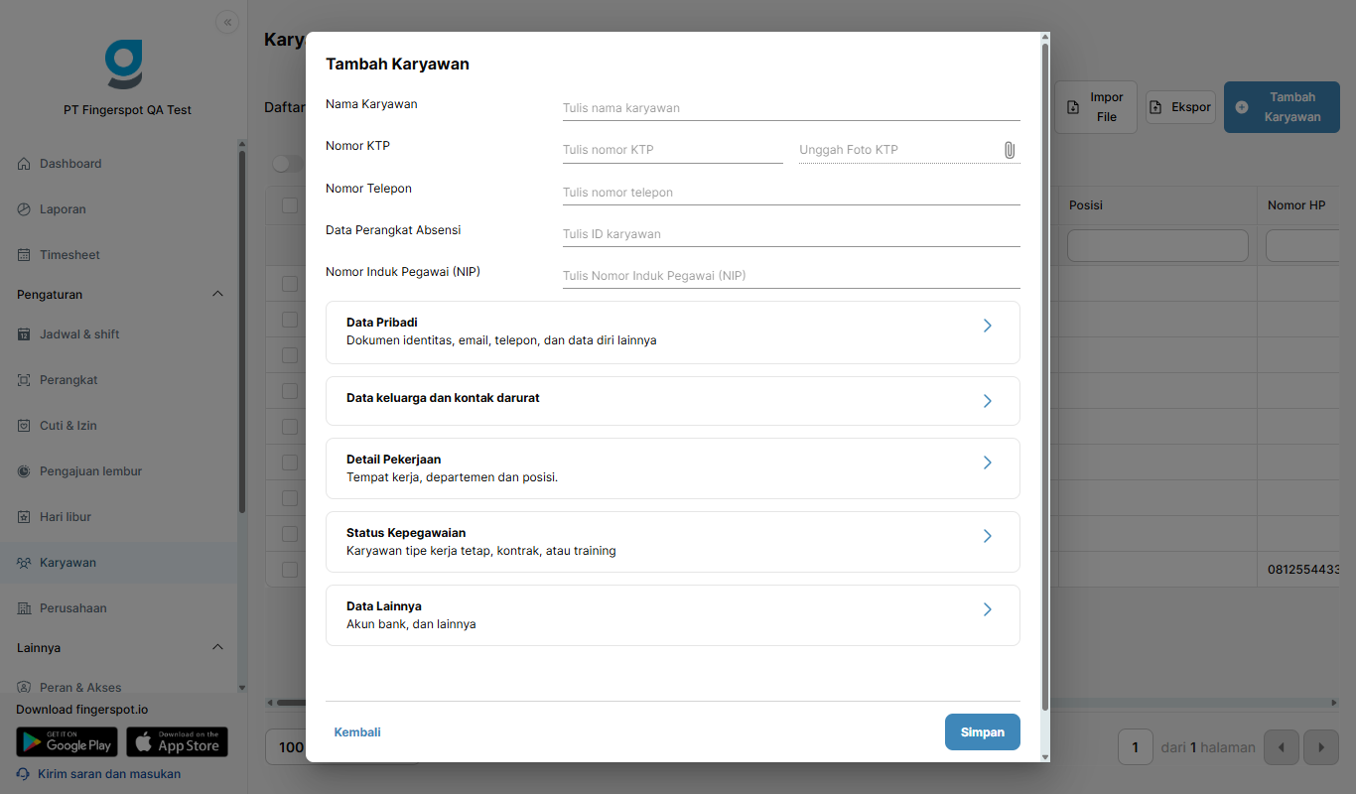Click the Ekspor file icon button
This screenshot has height=794, width=1356.
pyautogui.click(x=1180, y=107)
